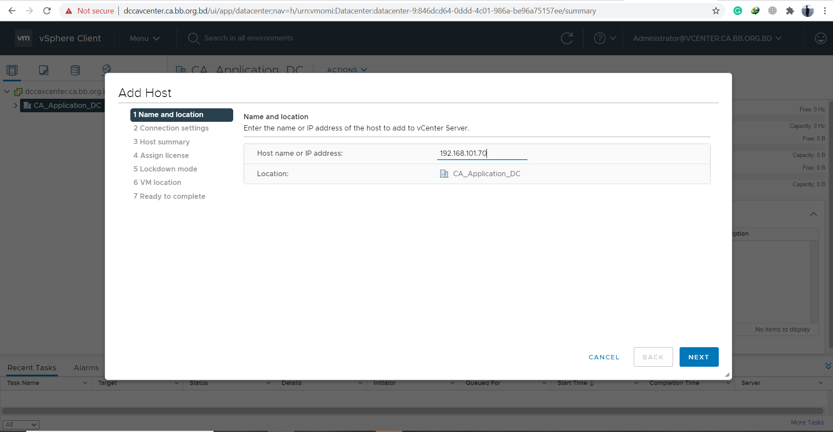Screen dimensions: 833x432
Task: Select step 5 Lockdown mode
Action: click(x=165, y=169)
